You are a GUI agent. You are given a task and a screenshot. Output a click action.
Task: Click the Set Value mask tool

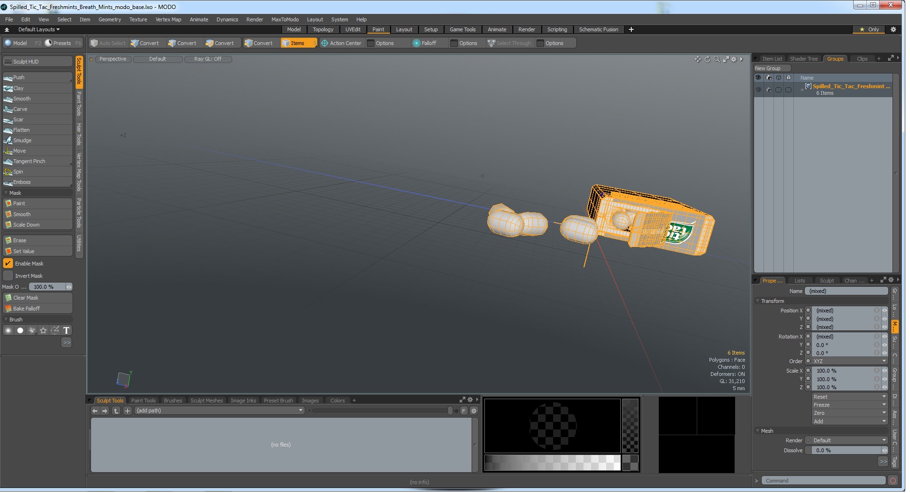tap(37, 251)
